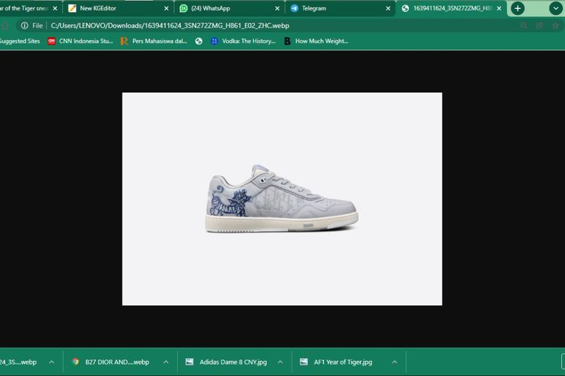
Task: Click the zoom magnifier icon in address bar
Action: tap(524, 25)
